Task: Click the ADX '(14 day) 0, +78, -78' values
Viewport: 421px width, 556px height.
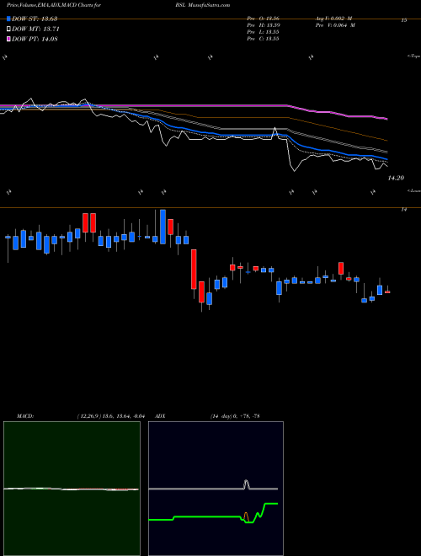Action: [235, 416]
